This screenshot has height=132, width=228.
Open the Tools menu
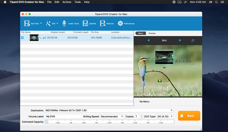coord(77,2)
